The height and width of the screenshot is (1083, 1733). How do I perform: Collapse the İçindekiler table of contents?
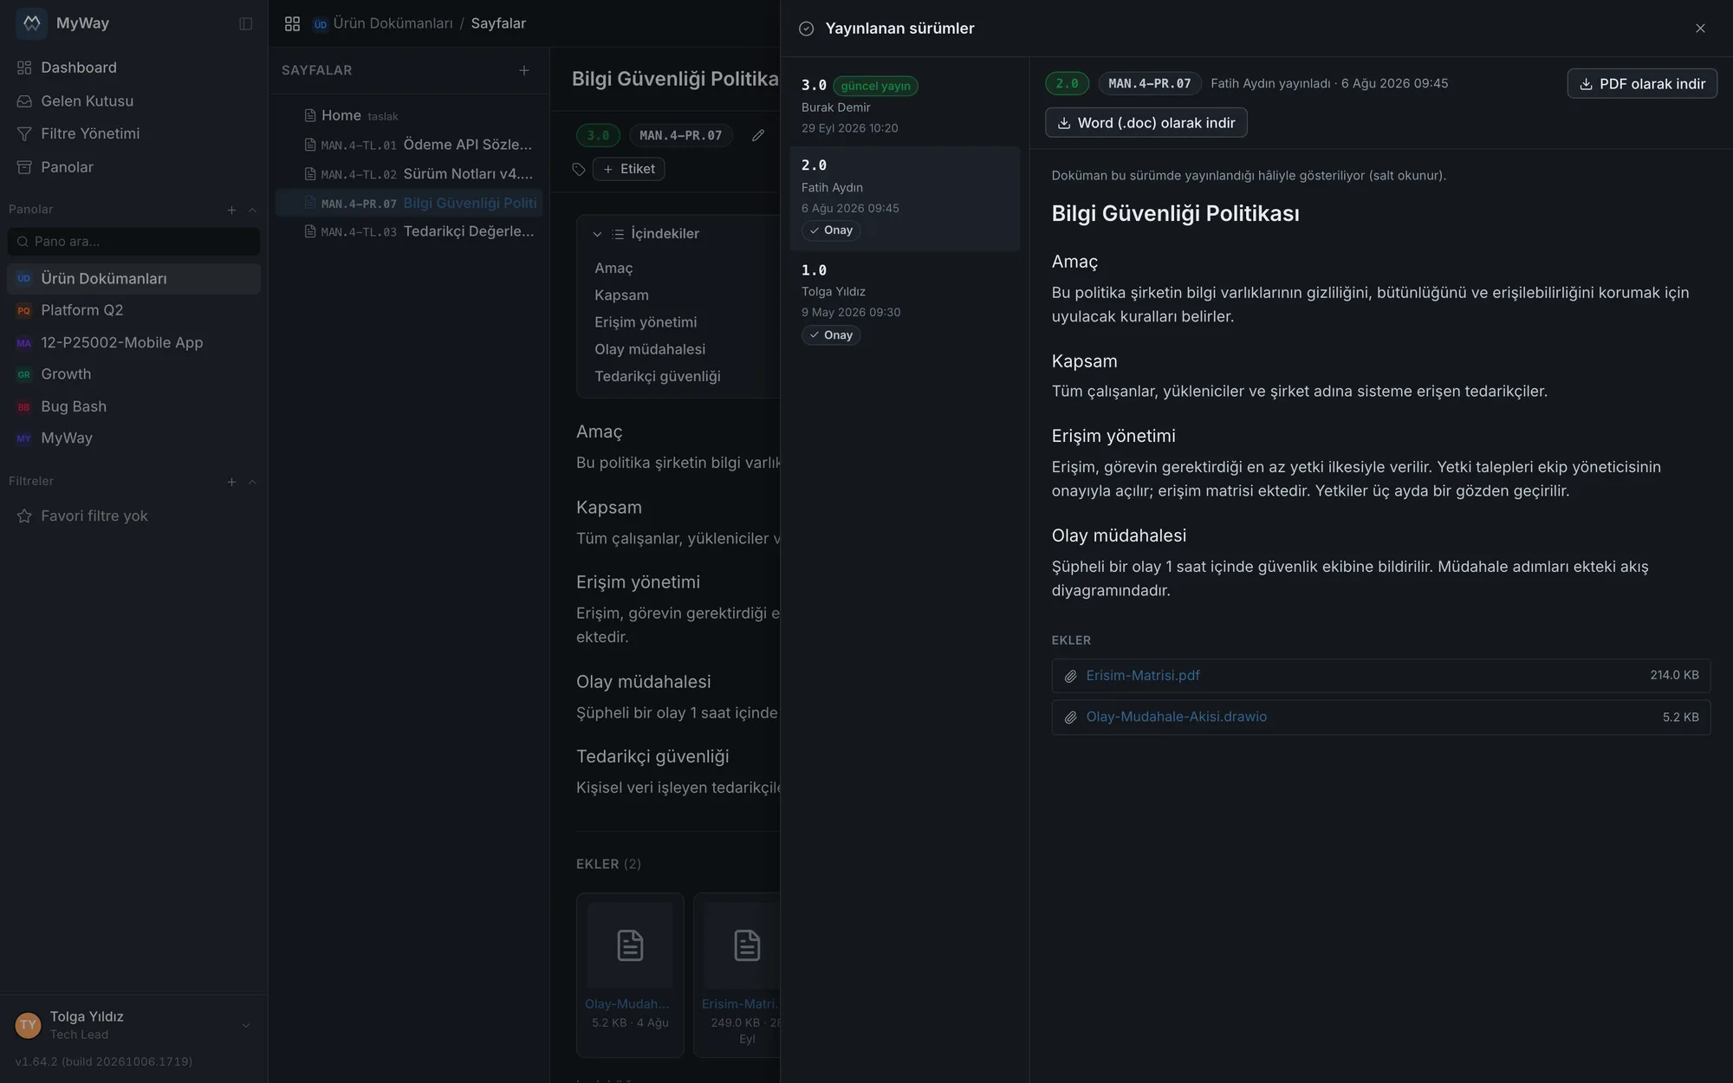(x=597, y=234)
